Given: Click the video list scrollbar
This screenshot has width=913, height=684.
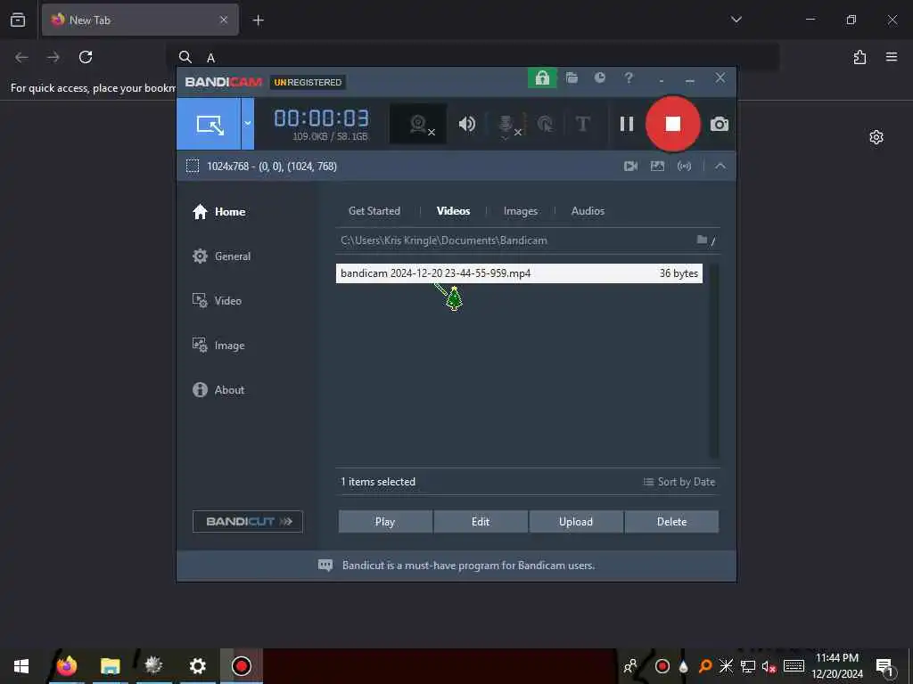Looking at the screenshot, I should pyautogui.click(x=714, y=361).
